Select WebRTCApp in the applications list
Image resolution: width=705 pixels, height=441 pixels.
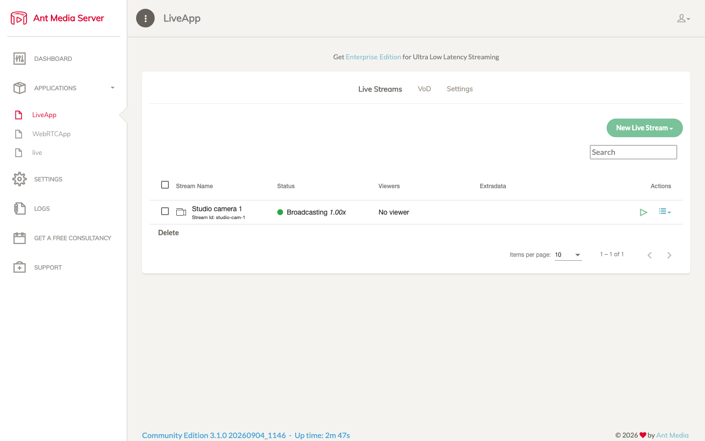[51, 134]
